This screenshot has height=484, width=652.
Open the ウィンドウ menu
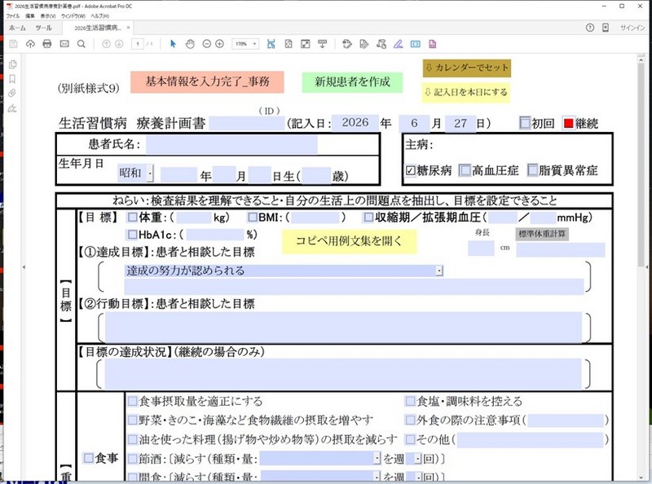73,15
